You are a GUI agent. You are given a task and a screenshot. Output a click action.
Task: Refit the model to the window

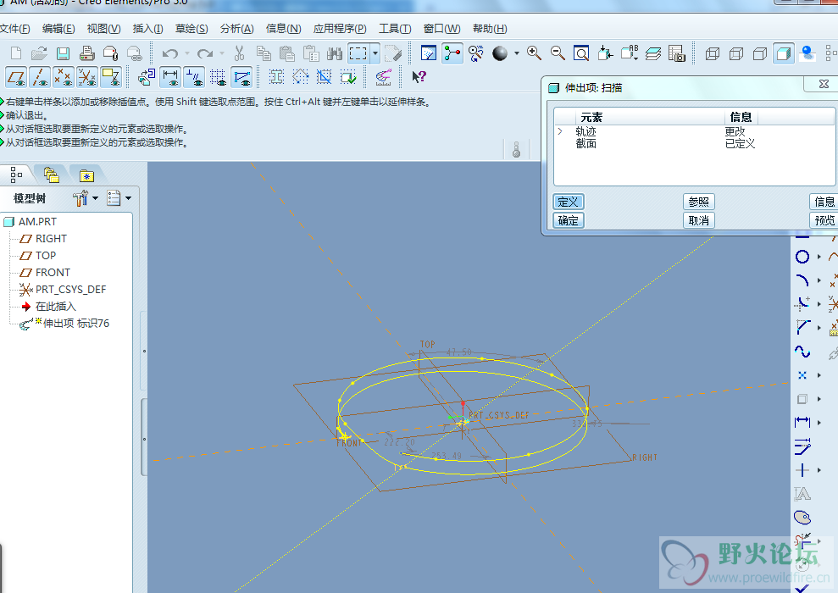coord(581,53)
